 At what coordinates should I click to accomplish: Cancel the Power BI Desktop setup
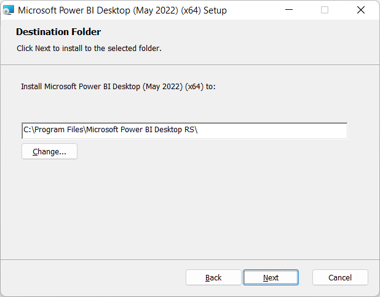click(340, 277)
